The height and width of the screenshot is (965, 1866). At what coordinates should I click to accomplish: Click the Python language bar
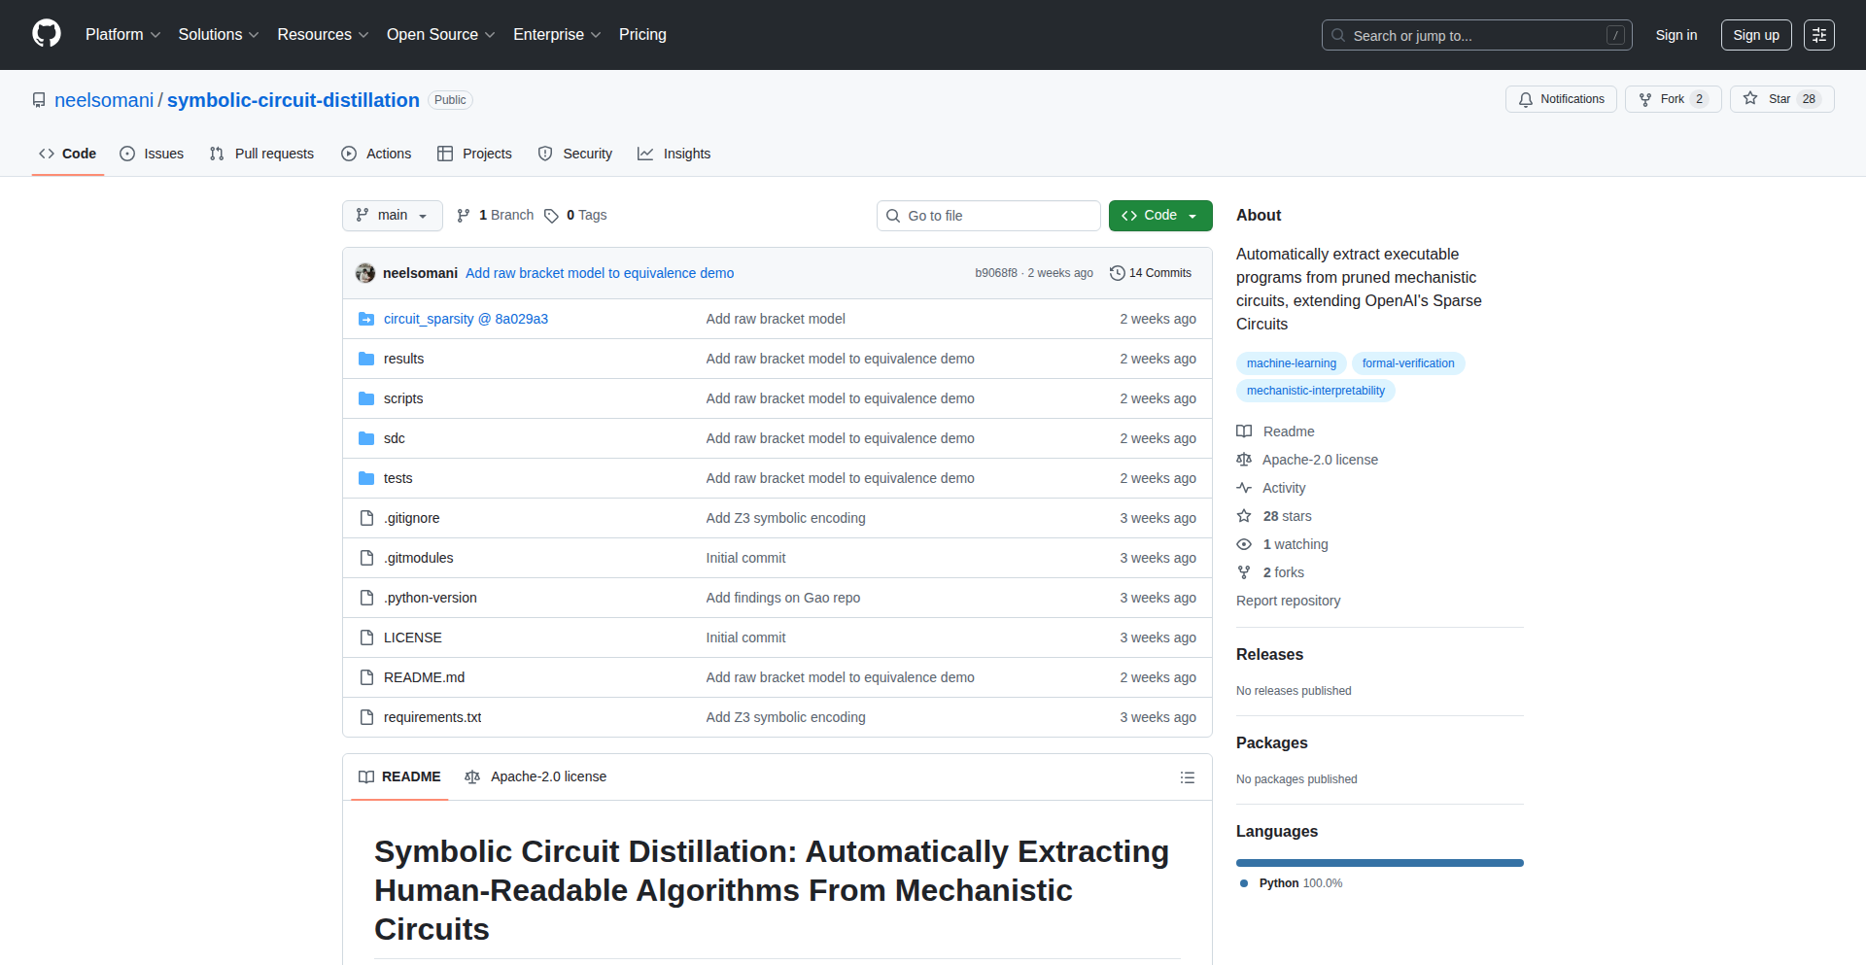[1379, 863]
